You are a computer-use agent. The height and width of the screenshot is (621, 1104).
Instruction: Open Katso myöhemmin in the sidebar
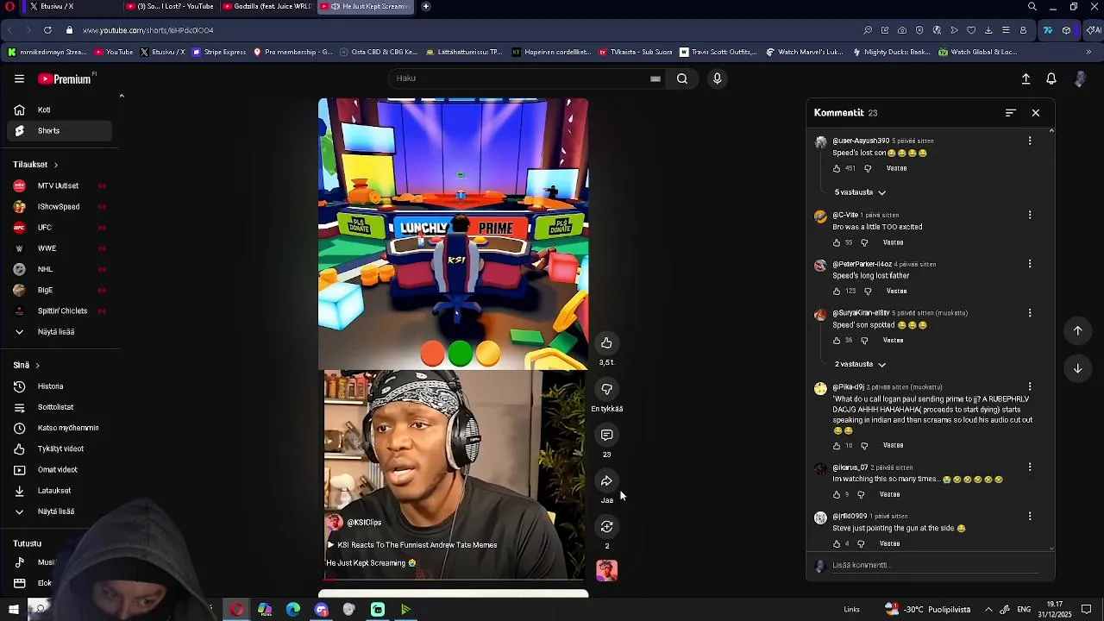point(60,428)
